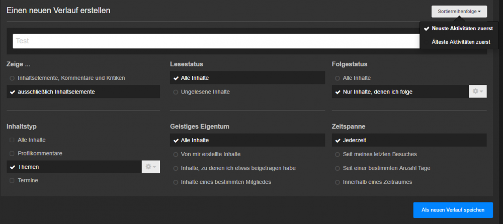Open the gear settings next to Themen
The image size is (503, 224).
pos(151,167)
